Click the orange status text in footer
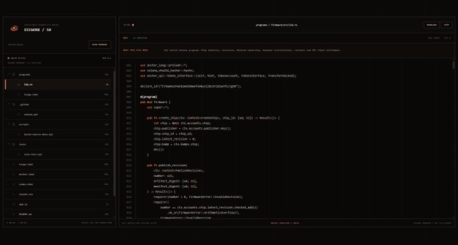This screenshot has width=458, height=245. [x=285, y=223]
